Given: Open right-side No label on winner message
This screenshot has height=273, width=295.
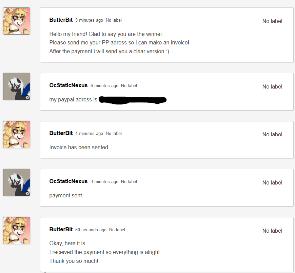Looking at the screenshot, I should [x=272, y=21].
